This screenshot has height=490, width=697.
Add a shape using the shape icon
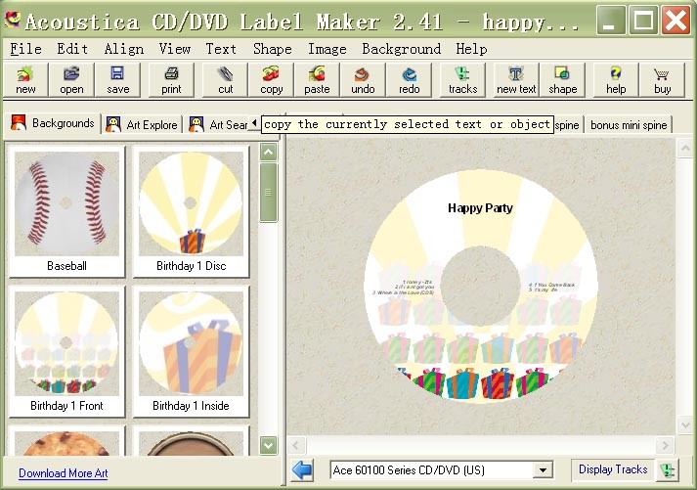click(x=562, y=79)
